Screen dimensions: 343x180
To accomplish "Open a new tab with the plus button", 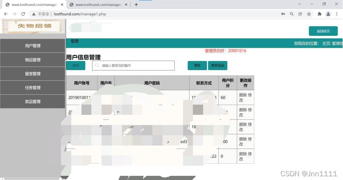I will 136,5.
